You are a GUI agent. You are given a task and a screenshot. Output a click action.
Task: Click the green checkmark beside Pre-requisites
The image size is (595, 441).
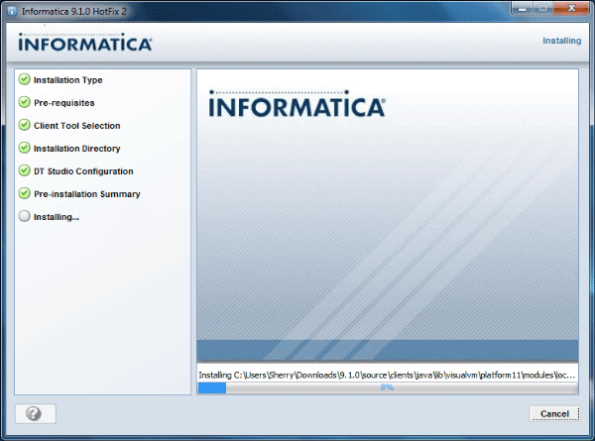[x=24, y=102]
